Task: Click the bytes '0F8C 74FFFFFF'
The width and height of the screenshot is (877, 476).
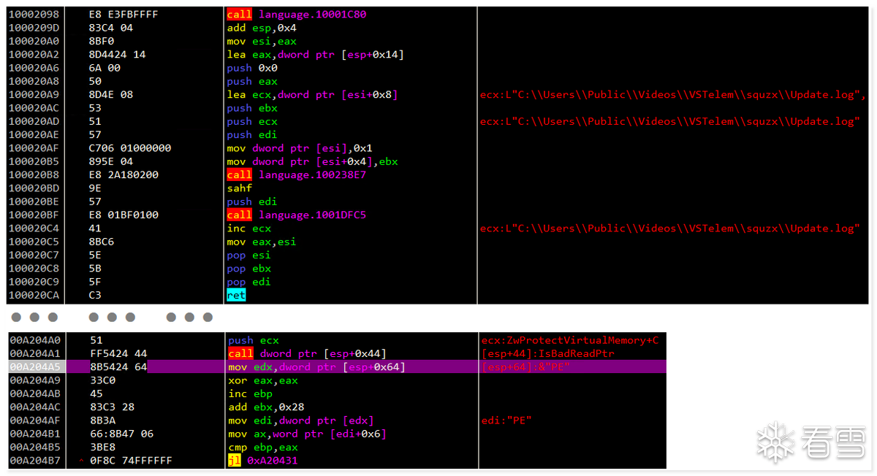Action: (132, 461)
